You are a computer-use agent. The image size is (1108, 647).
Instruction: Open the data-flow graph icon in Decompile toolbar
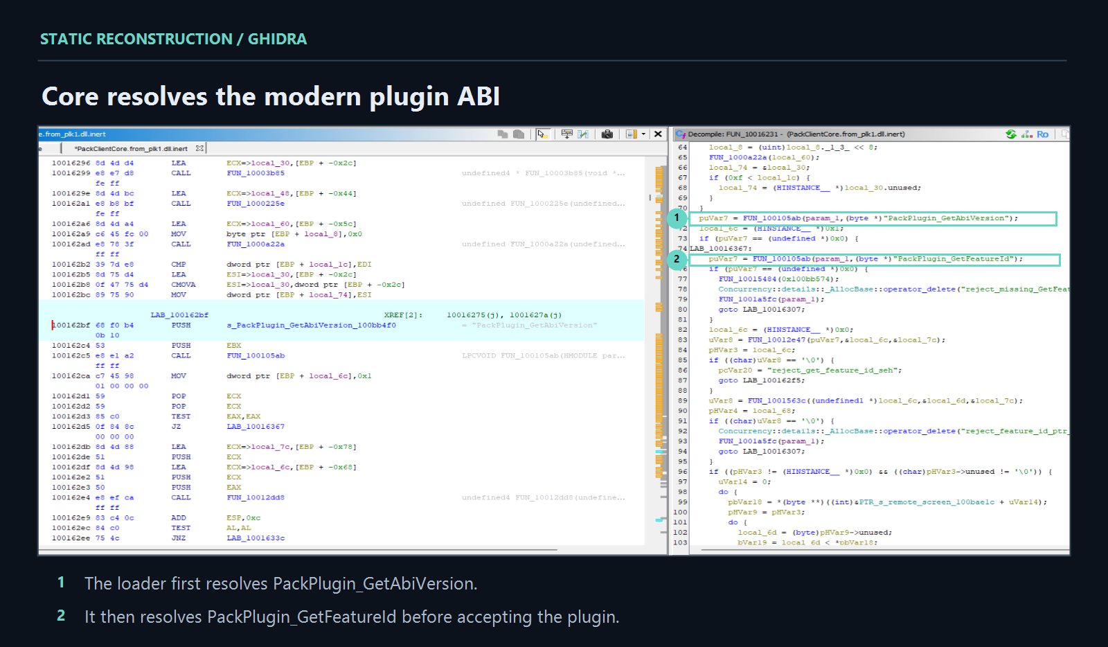[x=1027, y=134]
